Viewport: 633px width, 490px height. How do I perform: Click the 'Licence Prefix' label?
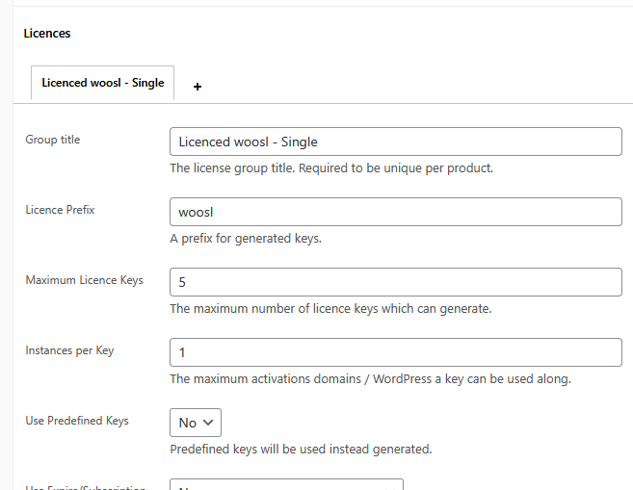tap(60, 210)
